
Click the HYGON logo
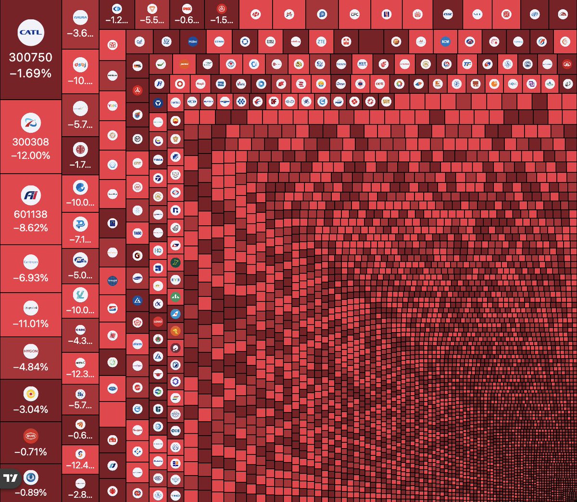tap(31, 351)
